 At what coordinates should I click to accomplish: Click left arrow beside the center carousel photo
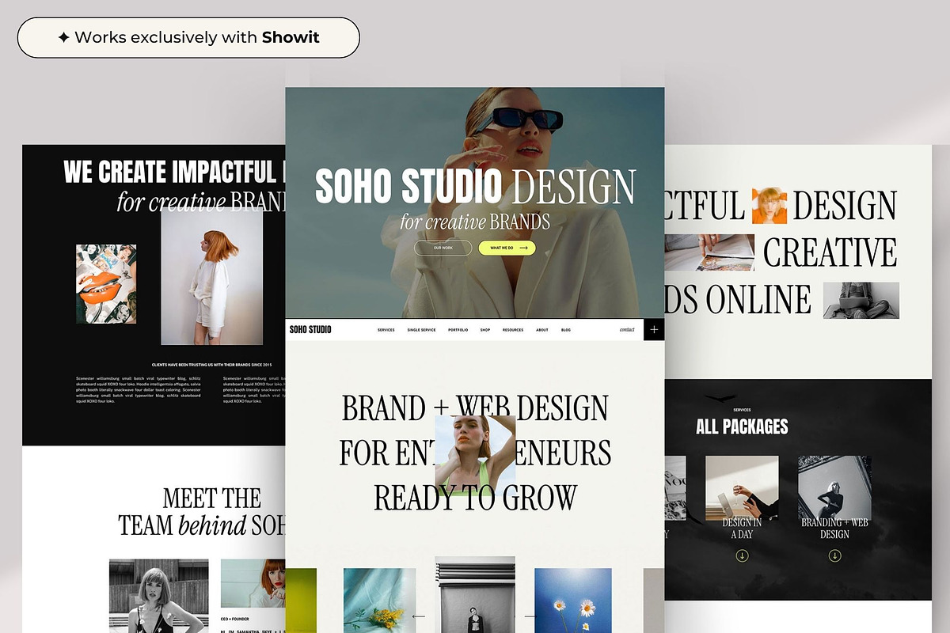click(x=419, y=616)
